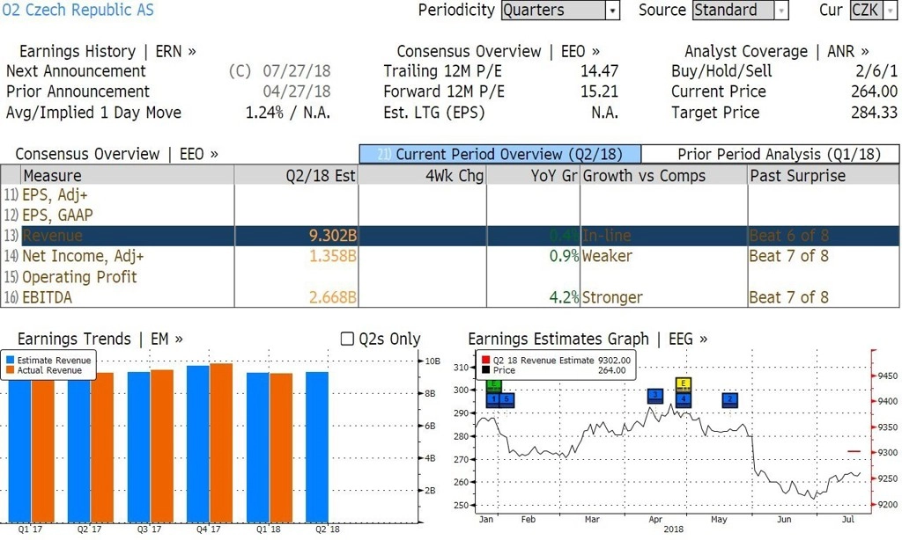Screen dimensions: 902x540
Task: Click the Buy/Hold/Sell value 2/6/1
Action: (876, 70)
